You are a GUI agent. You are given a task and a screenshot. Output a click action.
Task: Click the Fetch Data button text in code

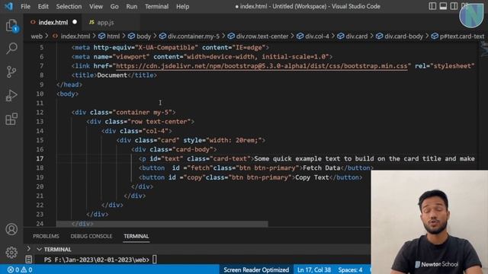(x=321, y=167)
